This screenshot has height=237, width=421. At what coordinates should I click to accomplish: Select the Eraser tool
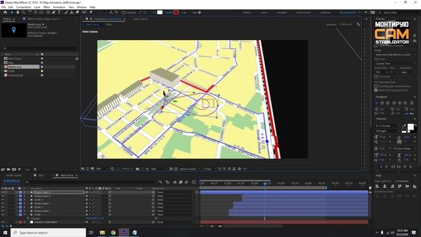coord(78,13)
